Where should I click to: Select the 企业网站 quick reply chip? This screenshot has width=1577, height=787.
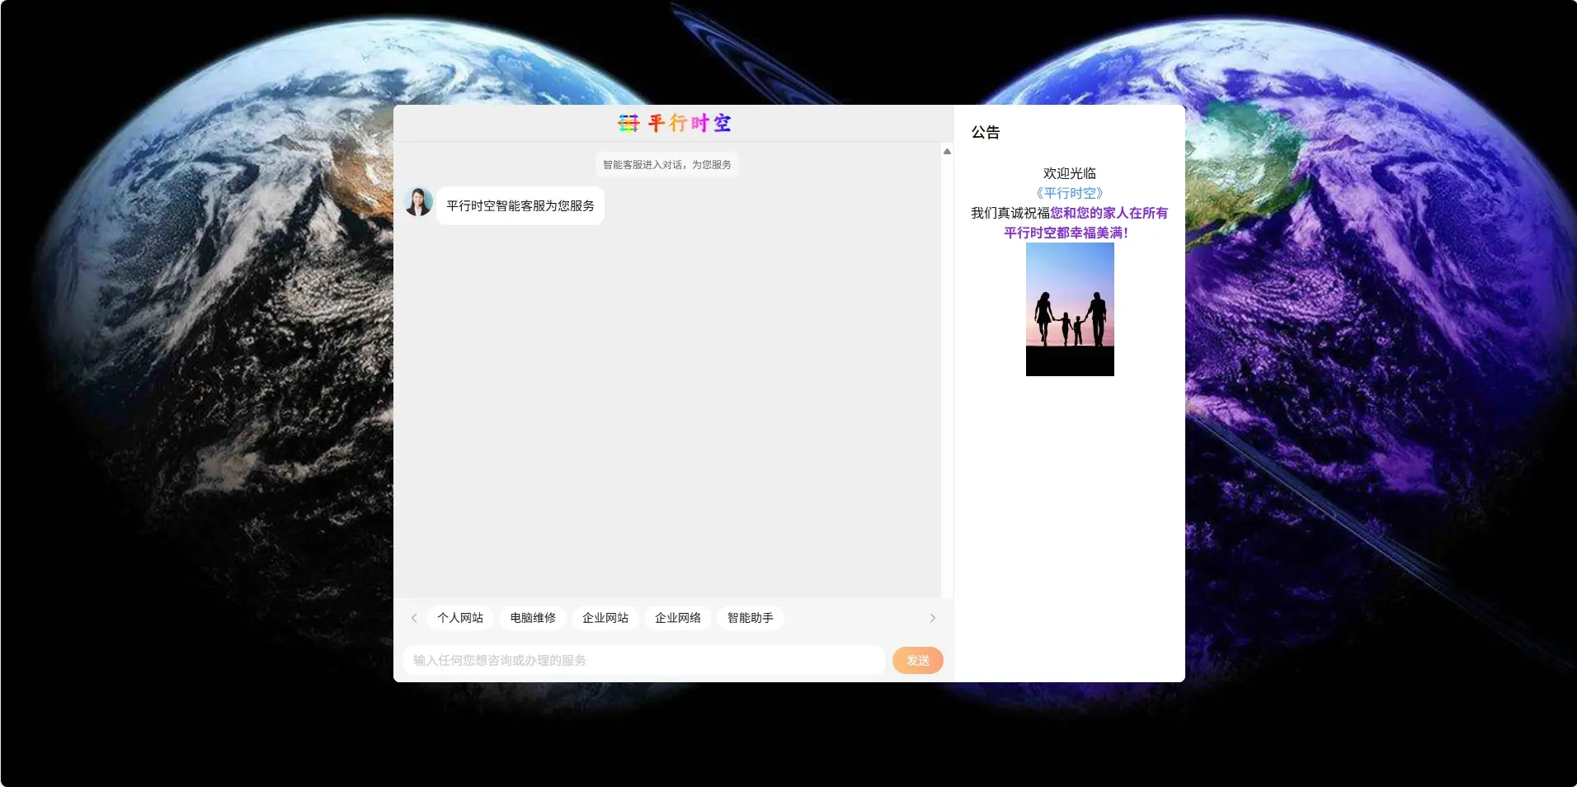(x=605, y=617)
